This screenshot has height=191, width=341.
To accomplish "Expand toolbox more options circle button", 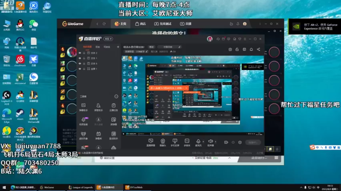I will [x=116, y=96].
